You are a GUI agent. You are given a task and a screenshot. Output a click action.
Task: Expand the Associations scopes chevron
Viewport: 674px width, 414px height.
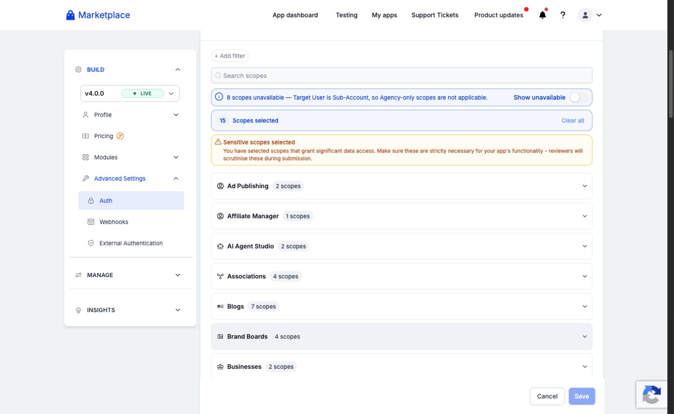click(584, 276)
